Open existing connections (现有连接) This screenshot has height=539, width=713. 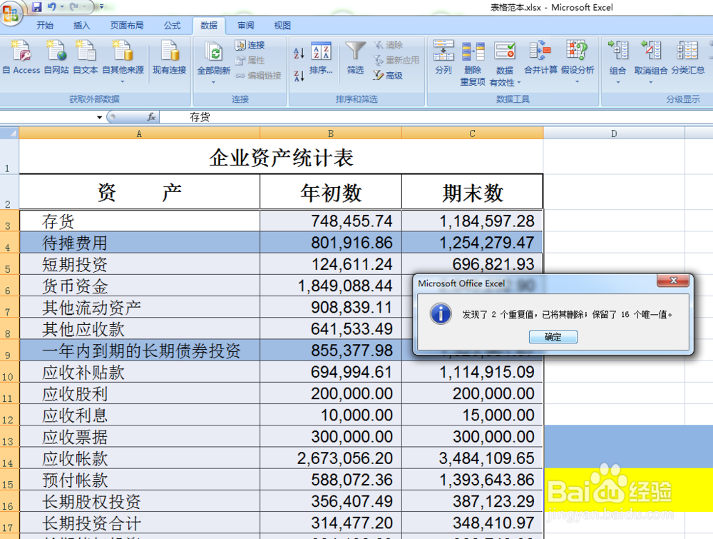coord(169,57)
